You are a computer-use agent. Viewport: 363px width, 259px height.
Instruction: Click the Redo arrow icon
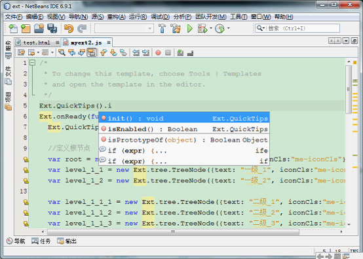click(82, 28)
